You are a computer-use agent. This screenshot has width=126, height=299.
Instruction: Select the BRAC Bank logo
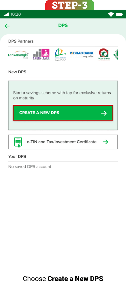(82, 55)
